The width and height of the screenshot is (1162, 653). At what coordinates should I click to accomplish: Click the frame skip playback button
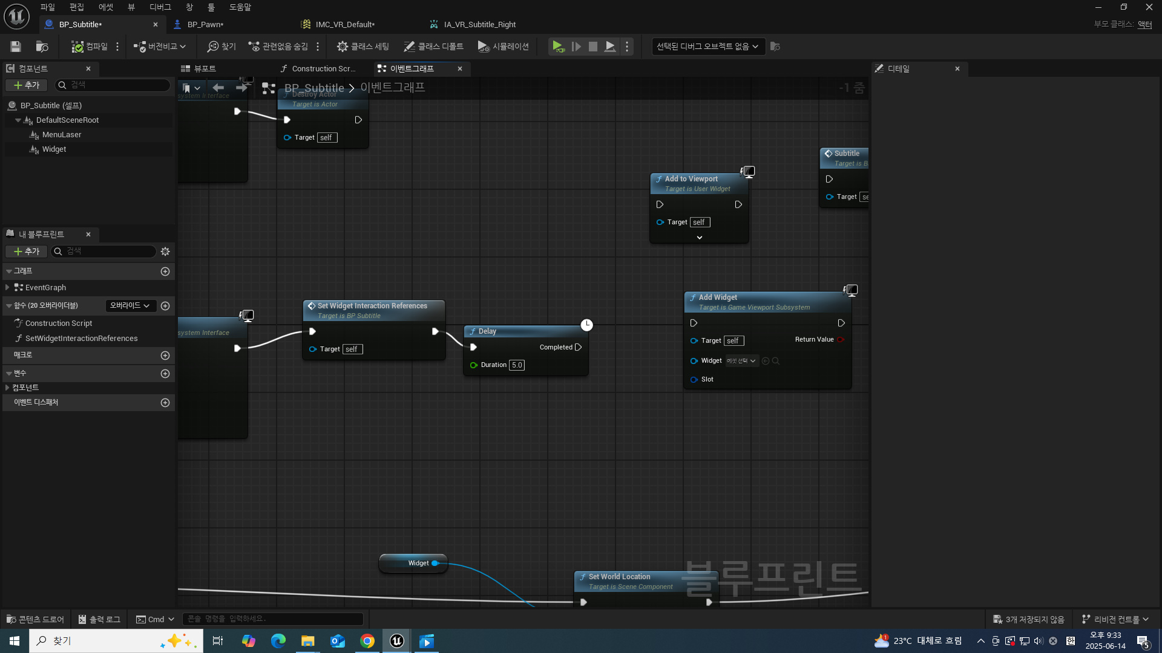576,47
